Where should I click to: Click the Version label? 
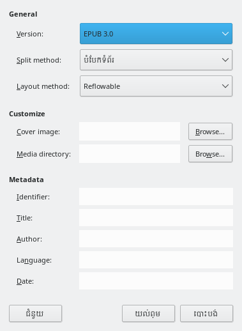30,34
